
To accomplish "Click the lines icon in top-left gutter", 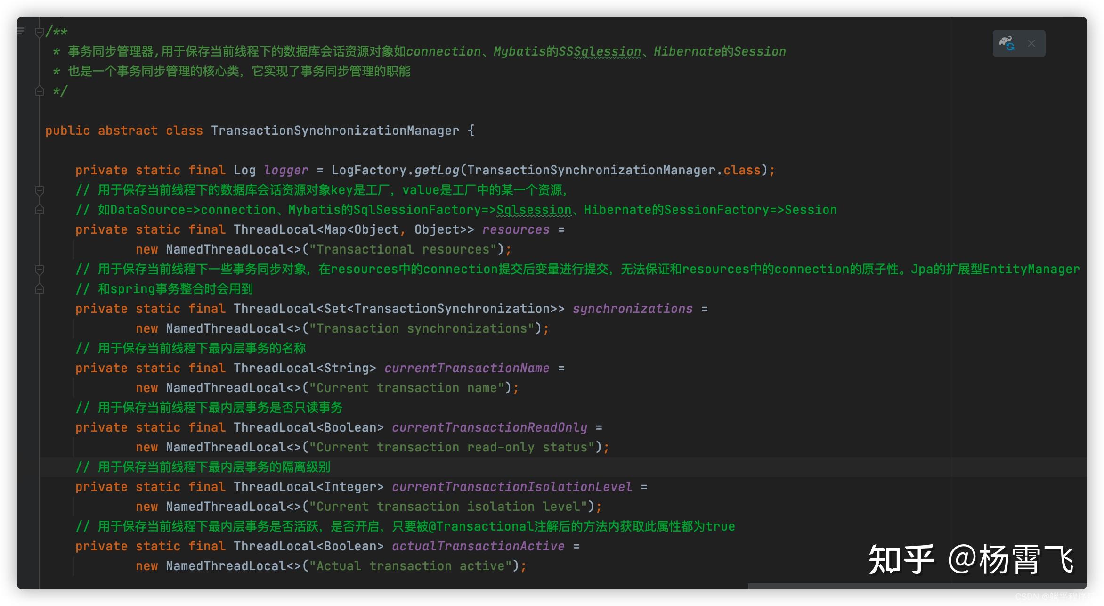I will point(21,31).
